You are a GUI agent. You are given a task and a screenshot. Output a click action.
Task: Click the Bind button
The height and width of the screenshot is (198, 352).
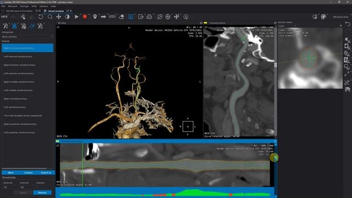(10, 173)
